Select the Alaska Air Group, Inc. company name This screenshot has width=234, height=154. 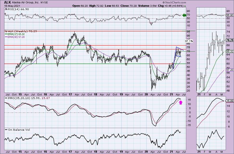(26, 3)
